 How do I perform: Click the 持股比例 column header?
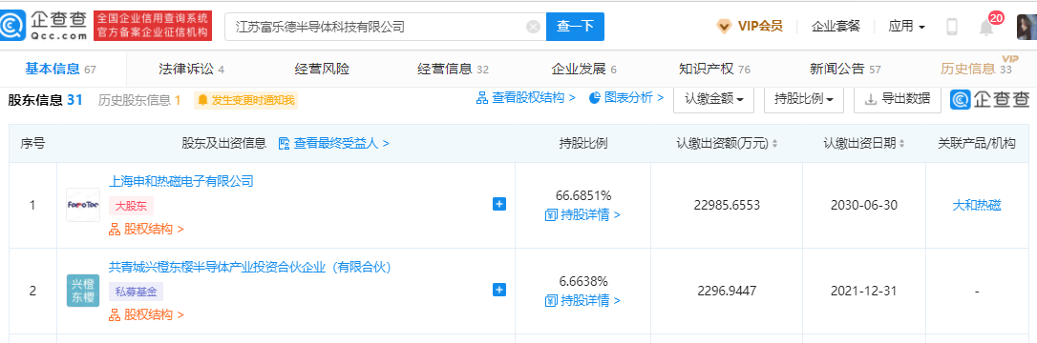pyautogui.click(x=582, y=143)
